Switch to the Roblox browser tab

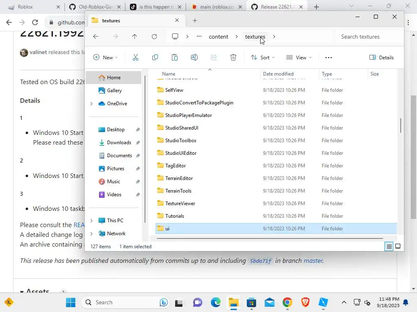pyautogui.click(x=34, y=7)
